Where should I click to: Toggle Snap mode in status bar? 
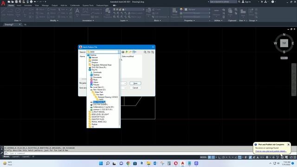[213, 157]
